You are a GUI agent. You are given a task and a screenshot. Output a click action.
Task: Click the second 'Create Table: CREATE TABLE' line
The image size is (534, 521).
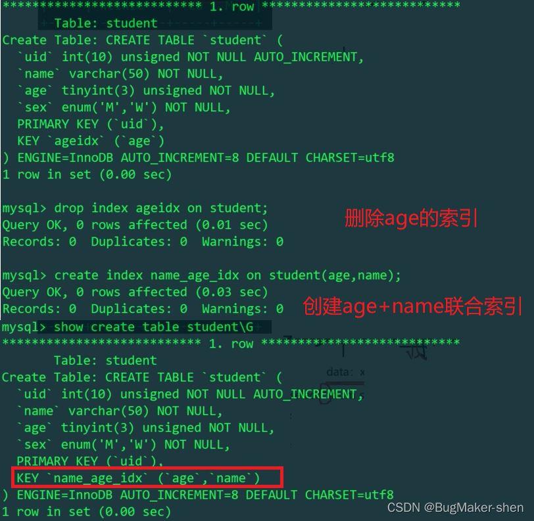click(142, 377)
